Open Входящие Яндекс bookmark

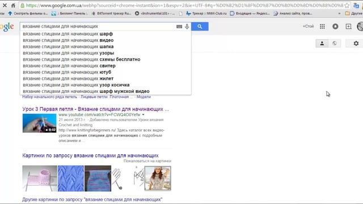coord(250,14)
